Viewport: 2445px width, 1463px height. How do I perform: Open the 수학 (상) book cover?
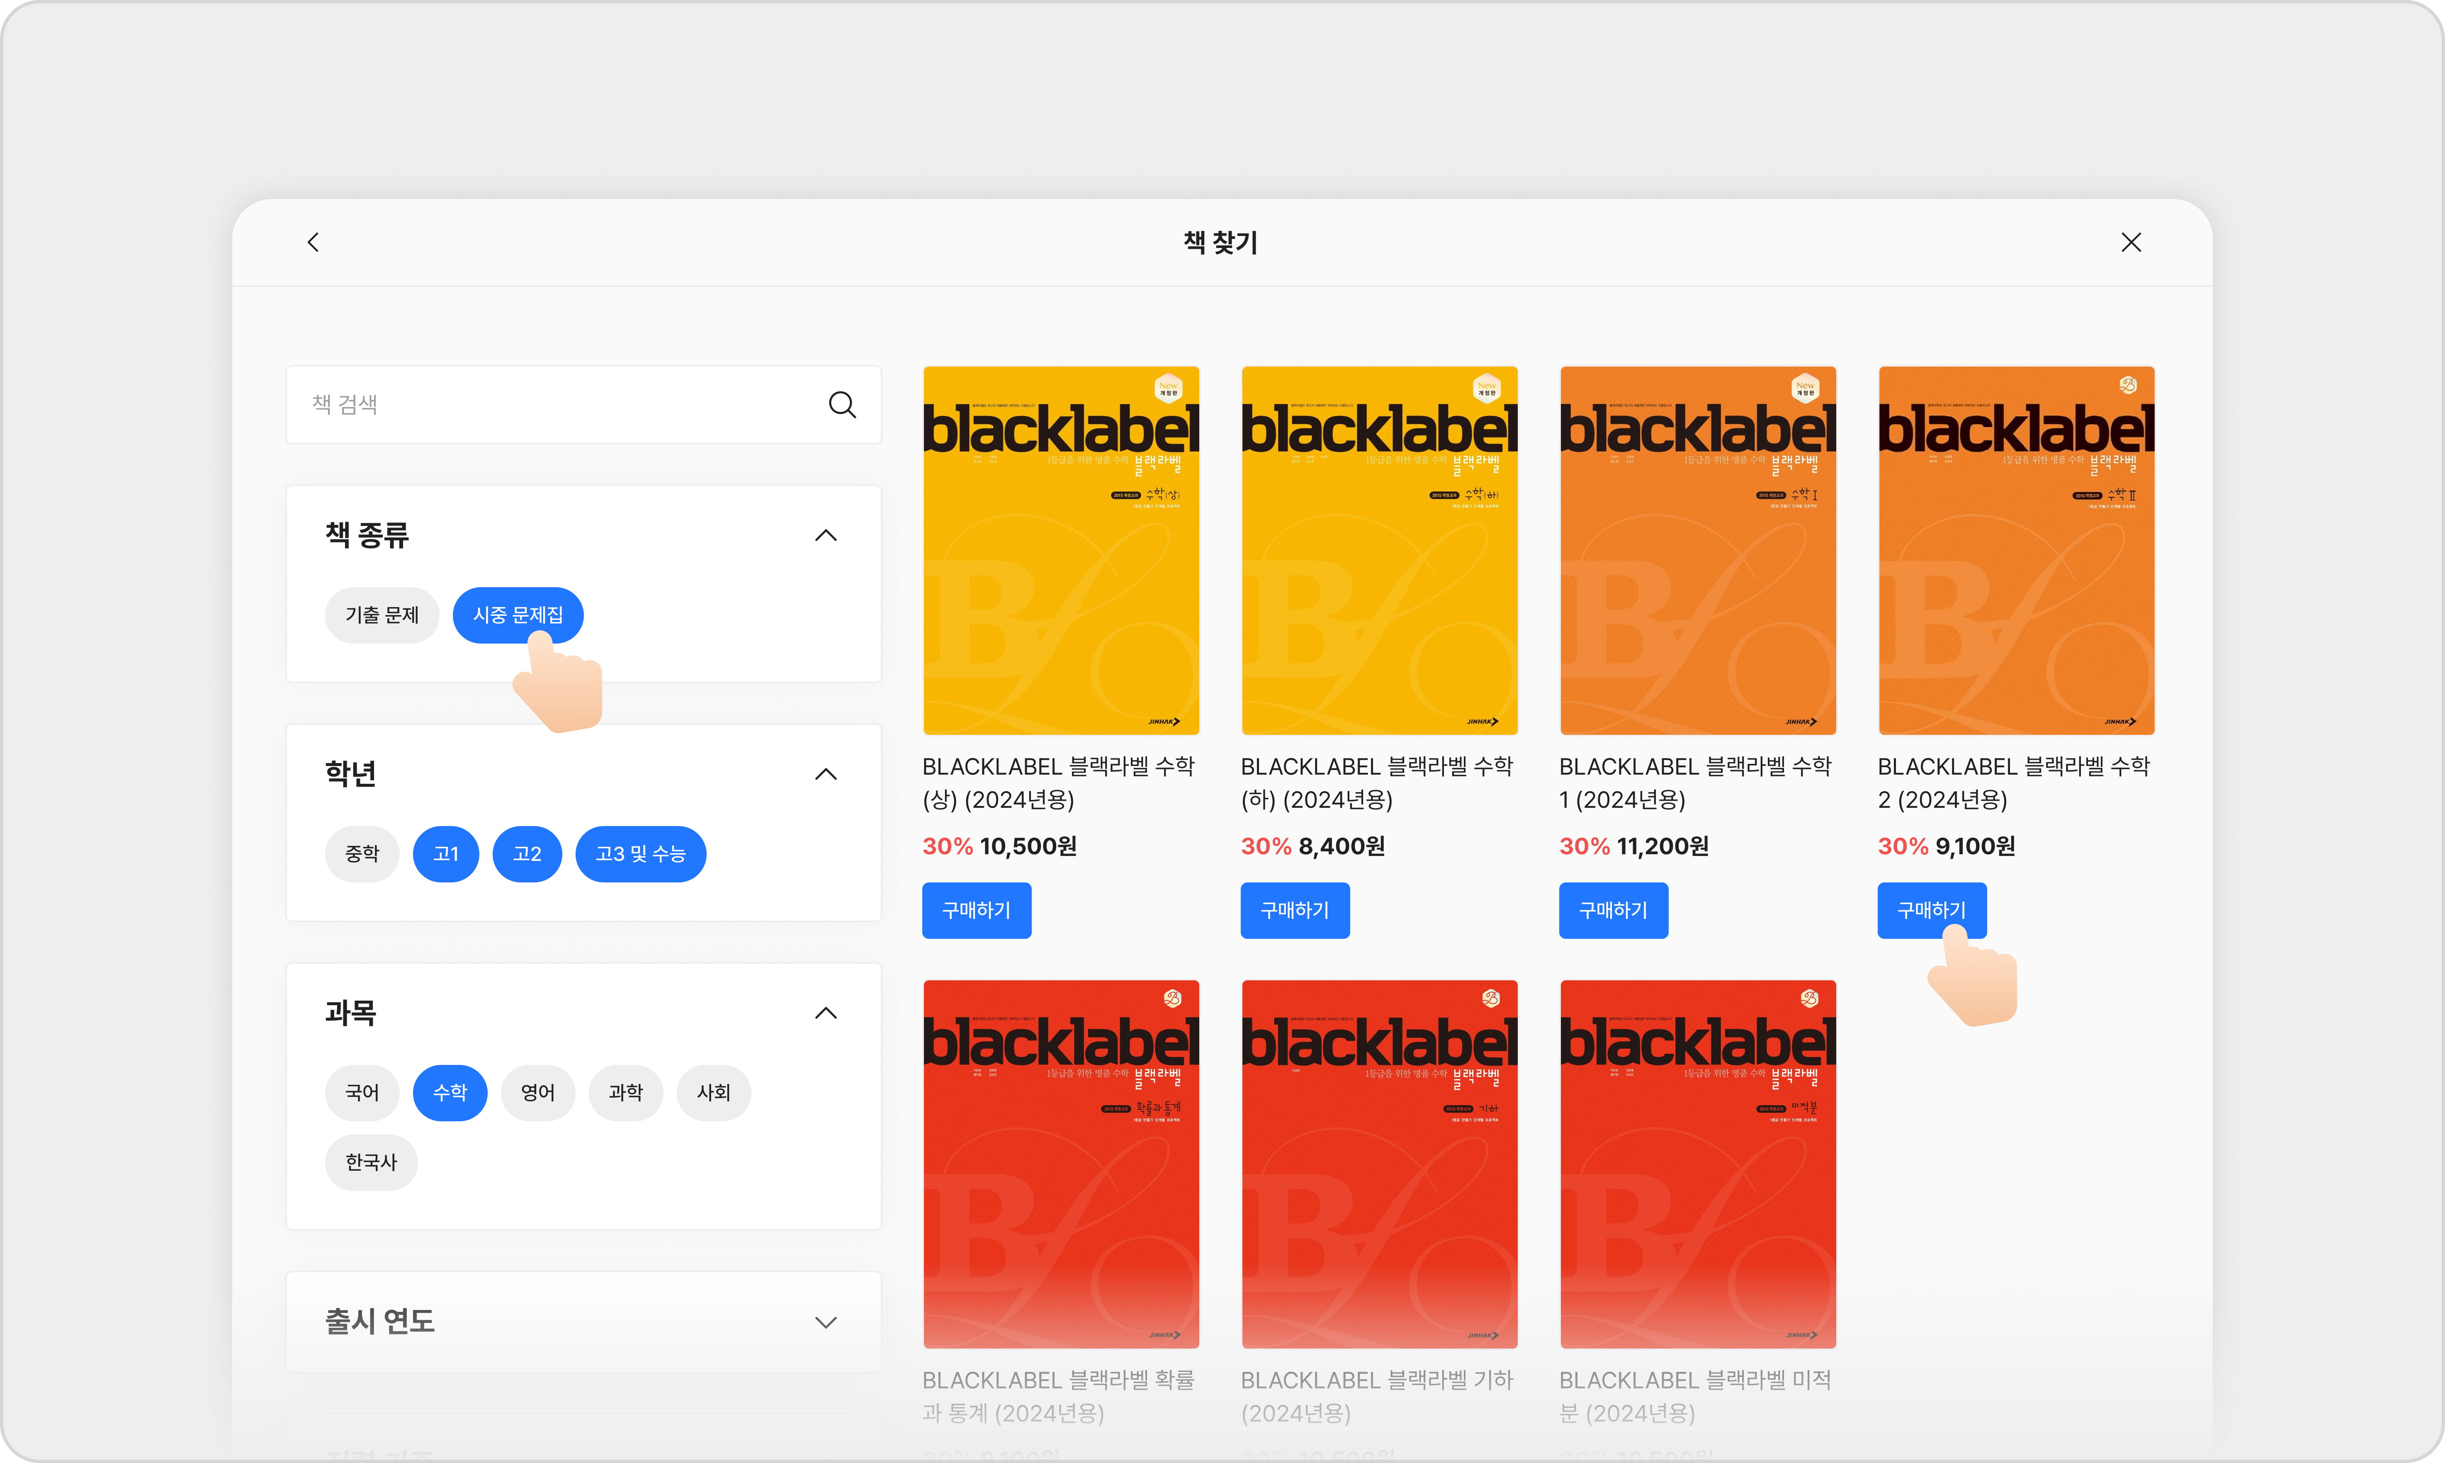coord(1061,550)
